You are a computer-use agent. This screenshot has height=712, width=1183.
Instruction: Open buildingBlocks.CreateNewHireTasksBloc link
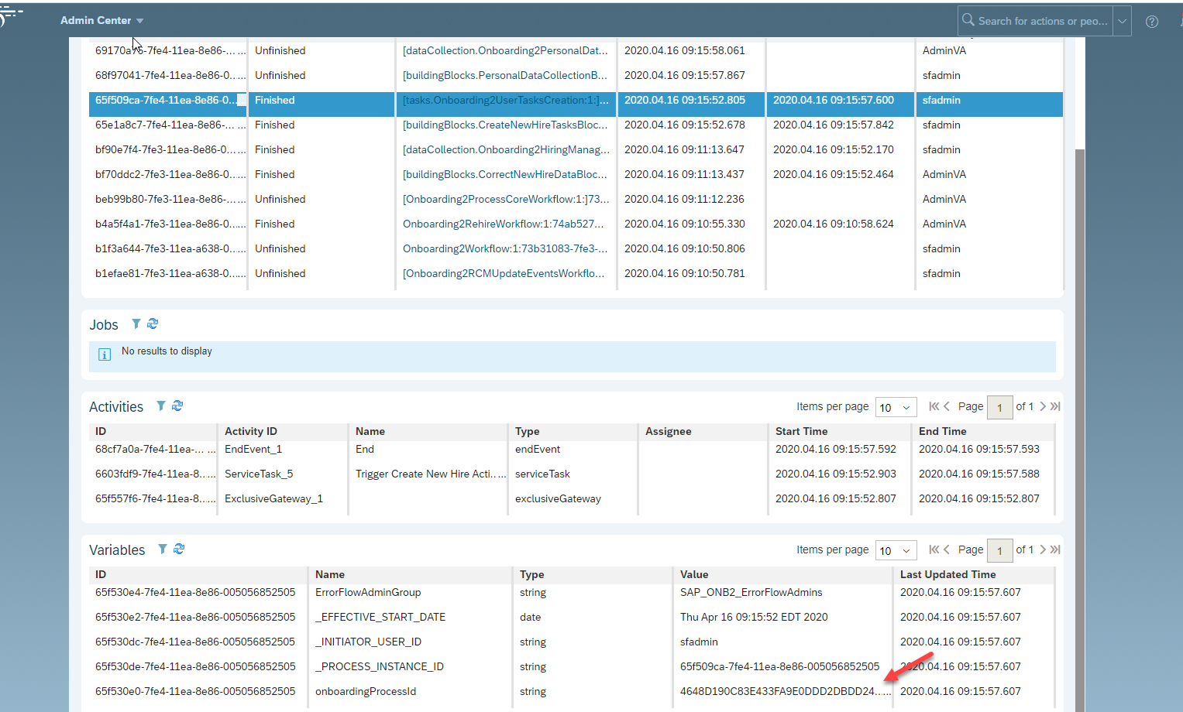[505, 125]
